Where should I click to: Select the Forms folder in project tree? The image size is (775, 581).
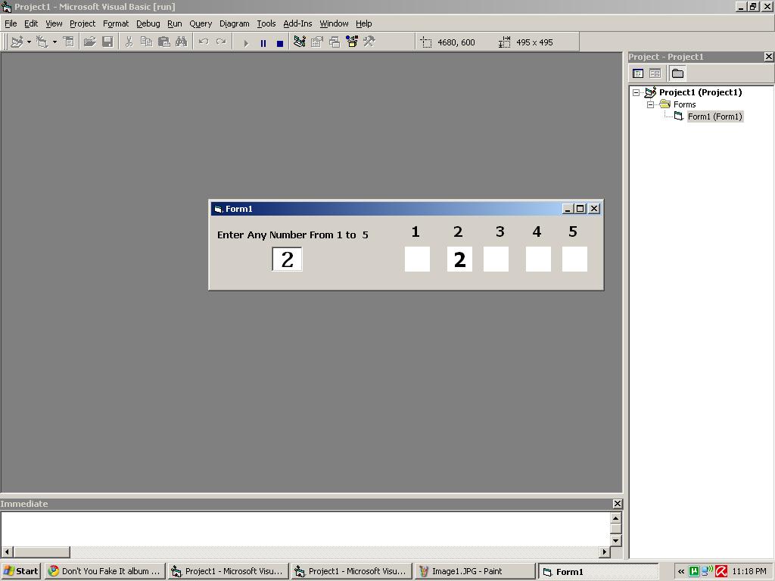point(684,104)
